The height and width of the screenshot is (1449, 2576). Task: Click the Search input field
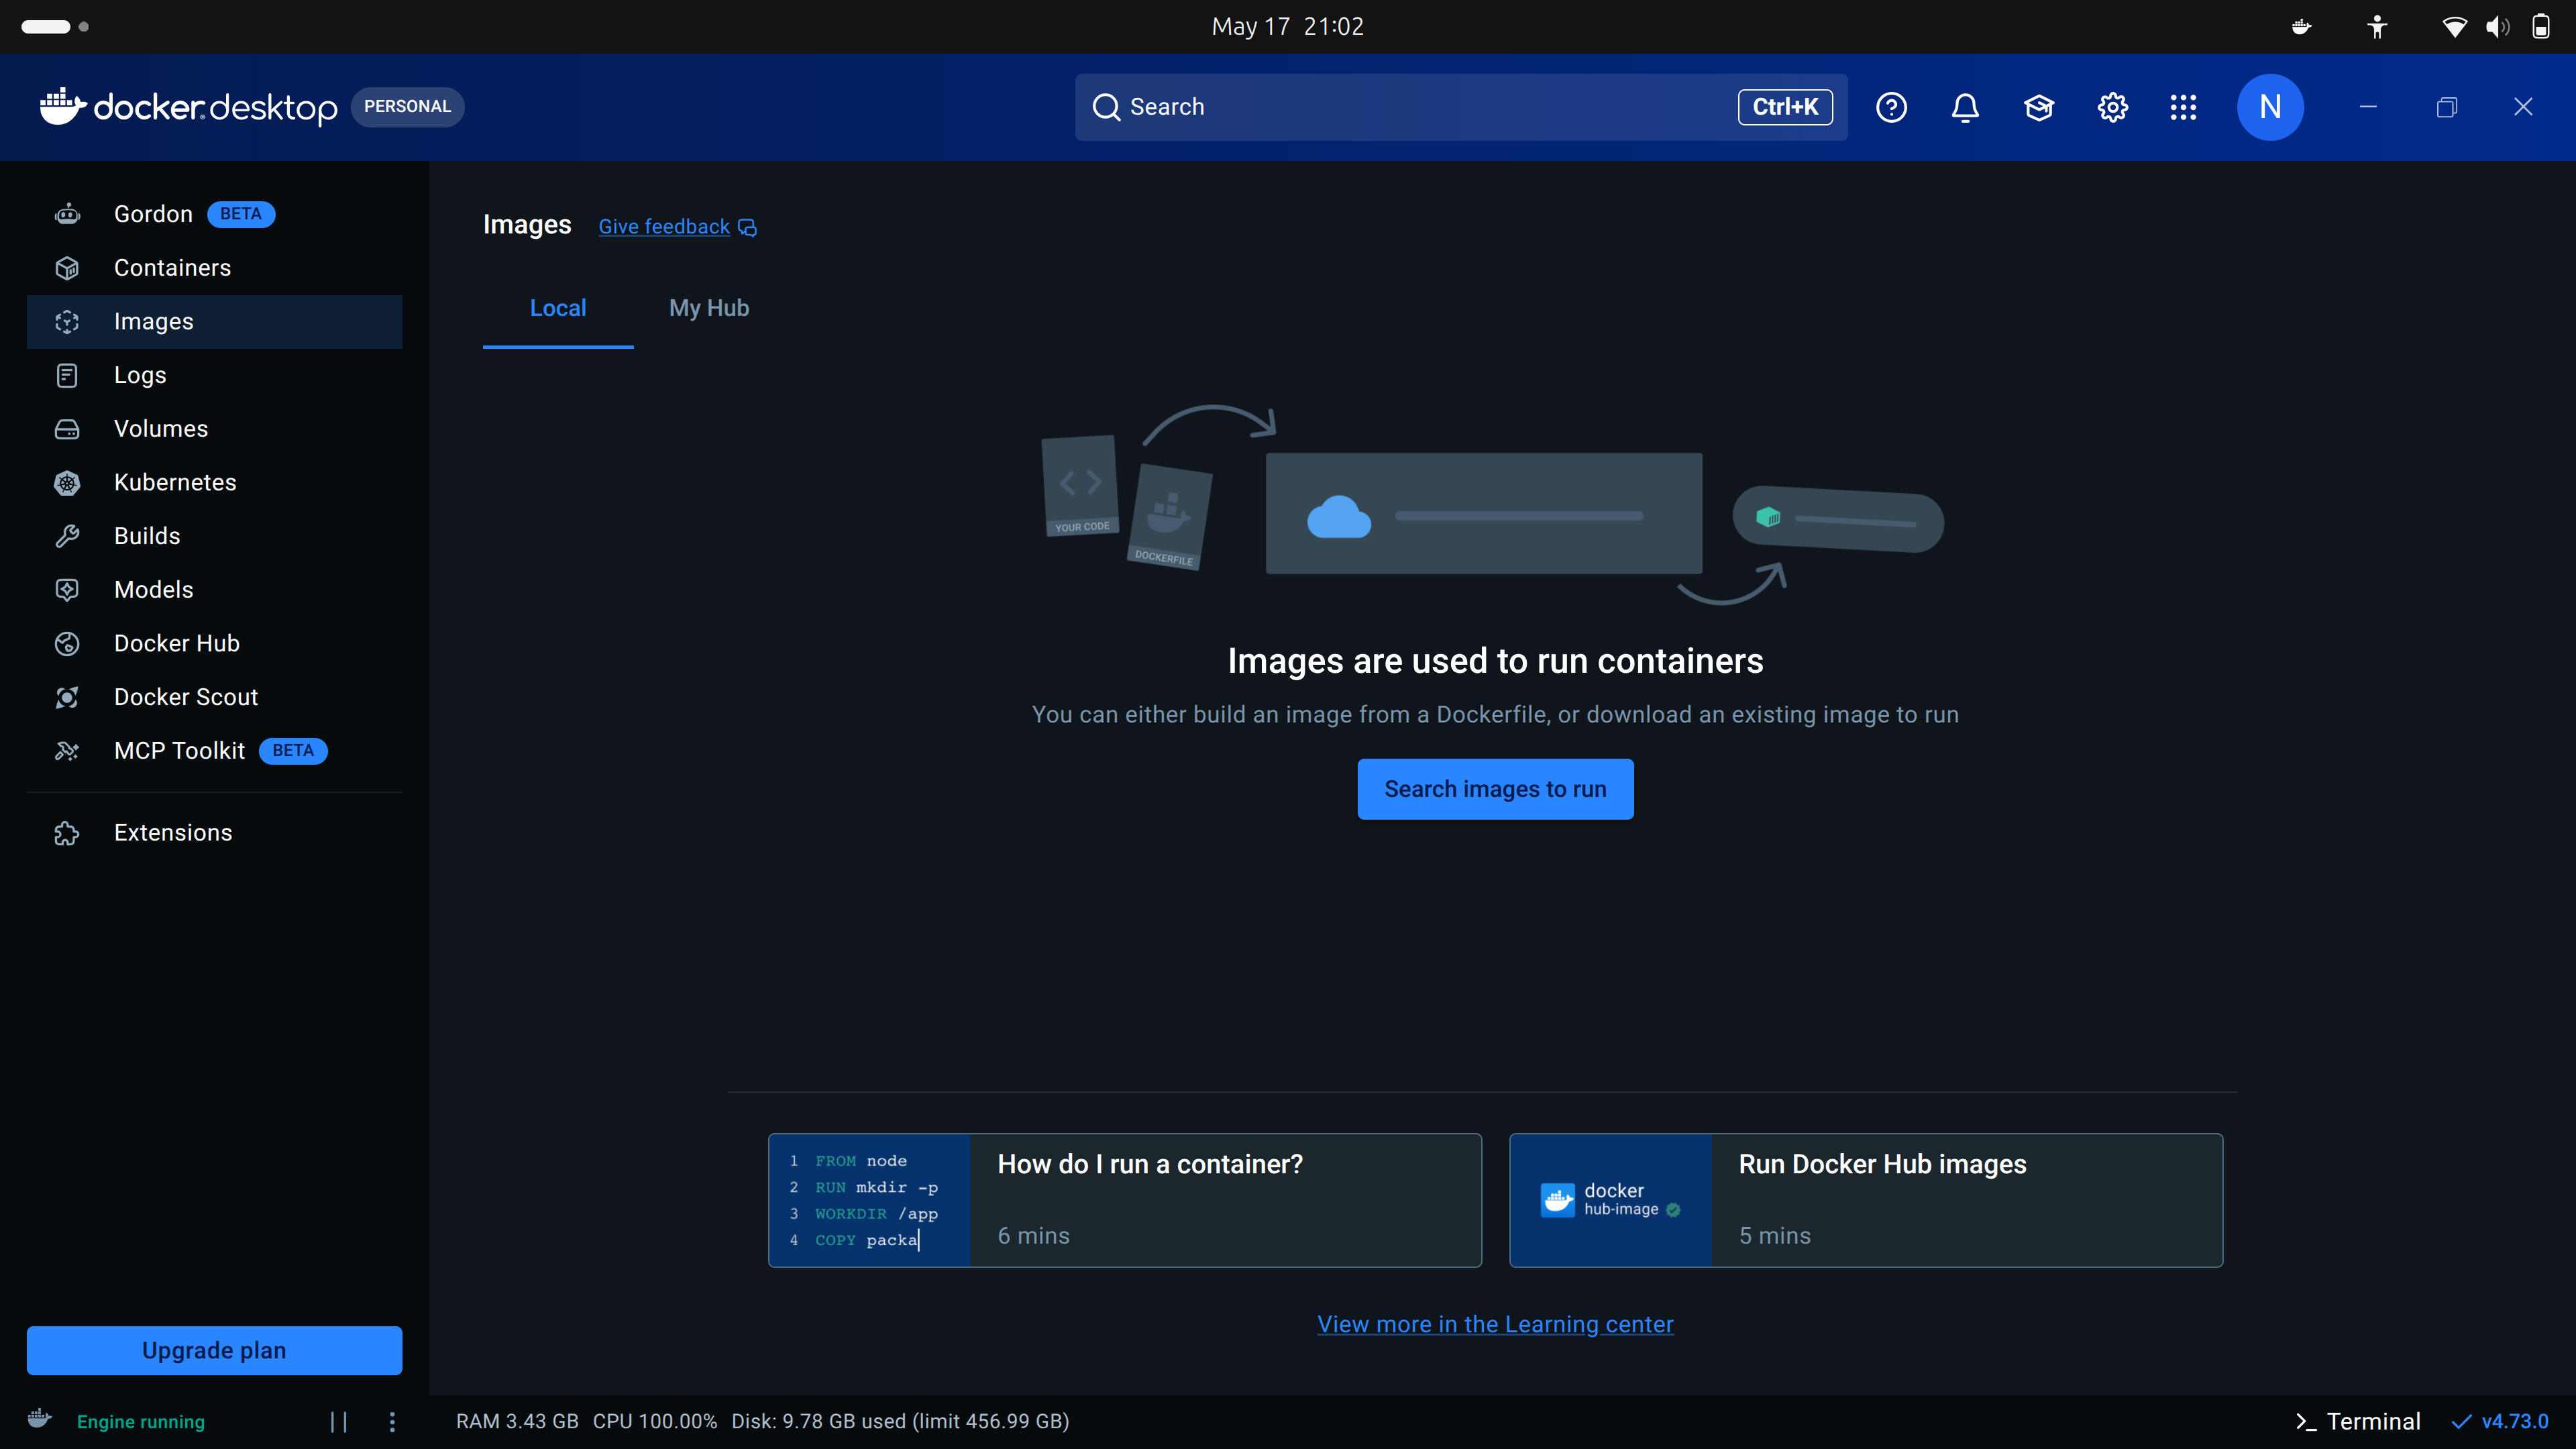[x=1461, y=107]
